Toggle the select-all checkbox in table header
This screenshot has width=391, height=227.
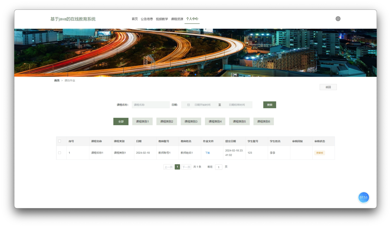[x=60, y=141]
